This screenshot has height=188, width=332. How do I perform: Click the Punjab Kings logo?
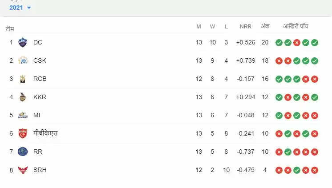point(23,133)
